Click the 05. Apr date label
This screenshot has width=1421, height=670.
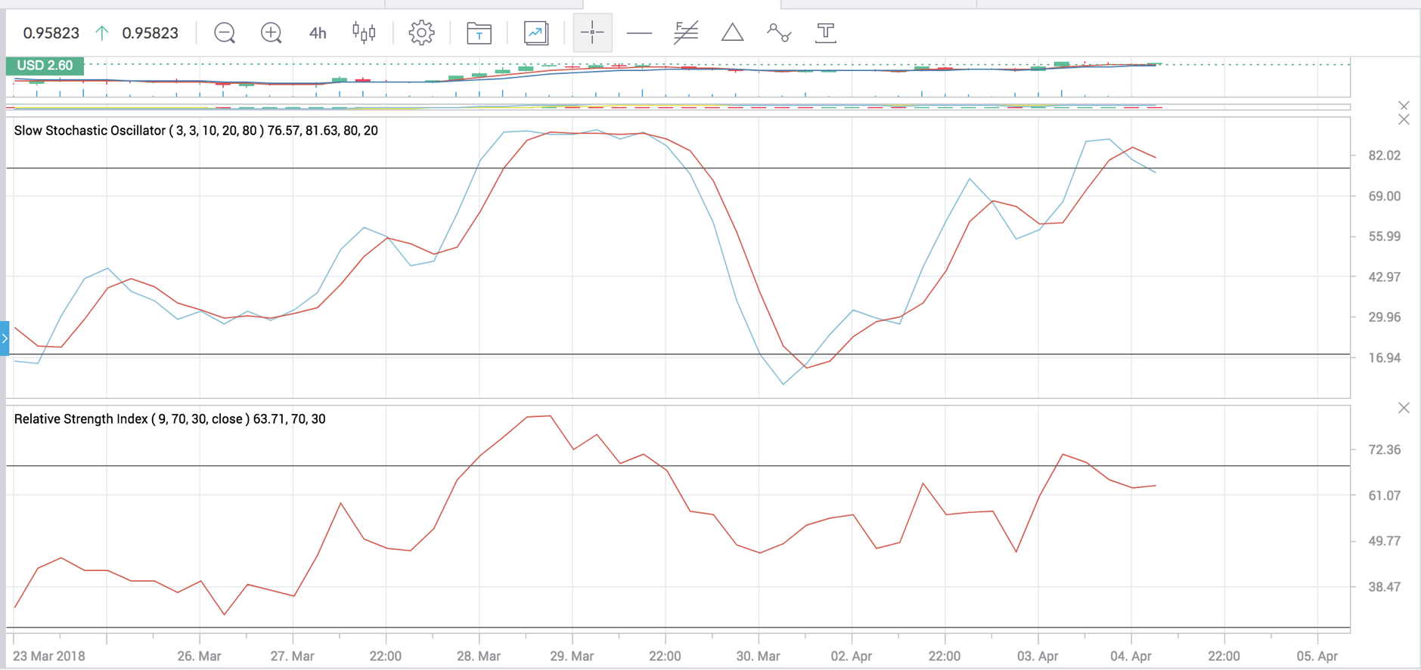click(1317, 656)
